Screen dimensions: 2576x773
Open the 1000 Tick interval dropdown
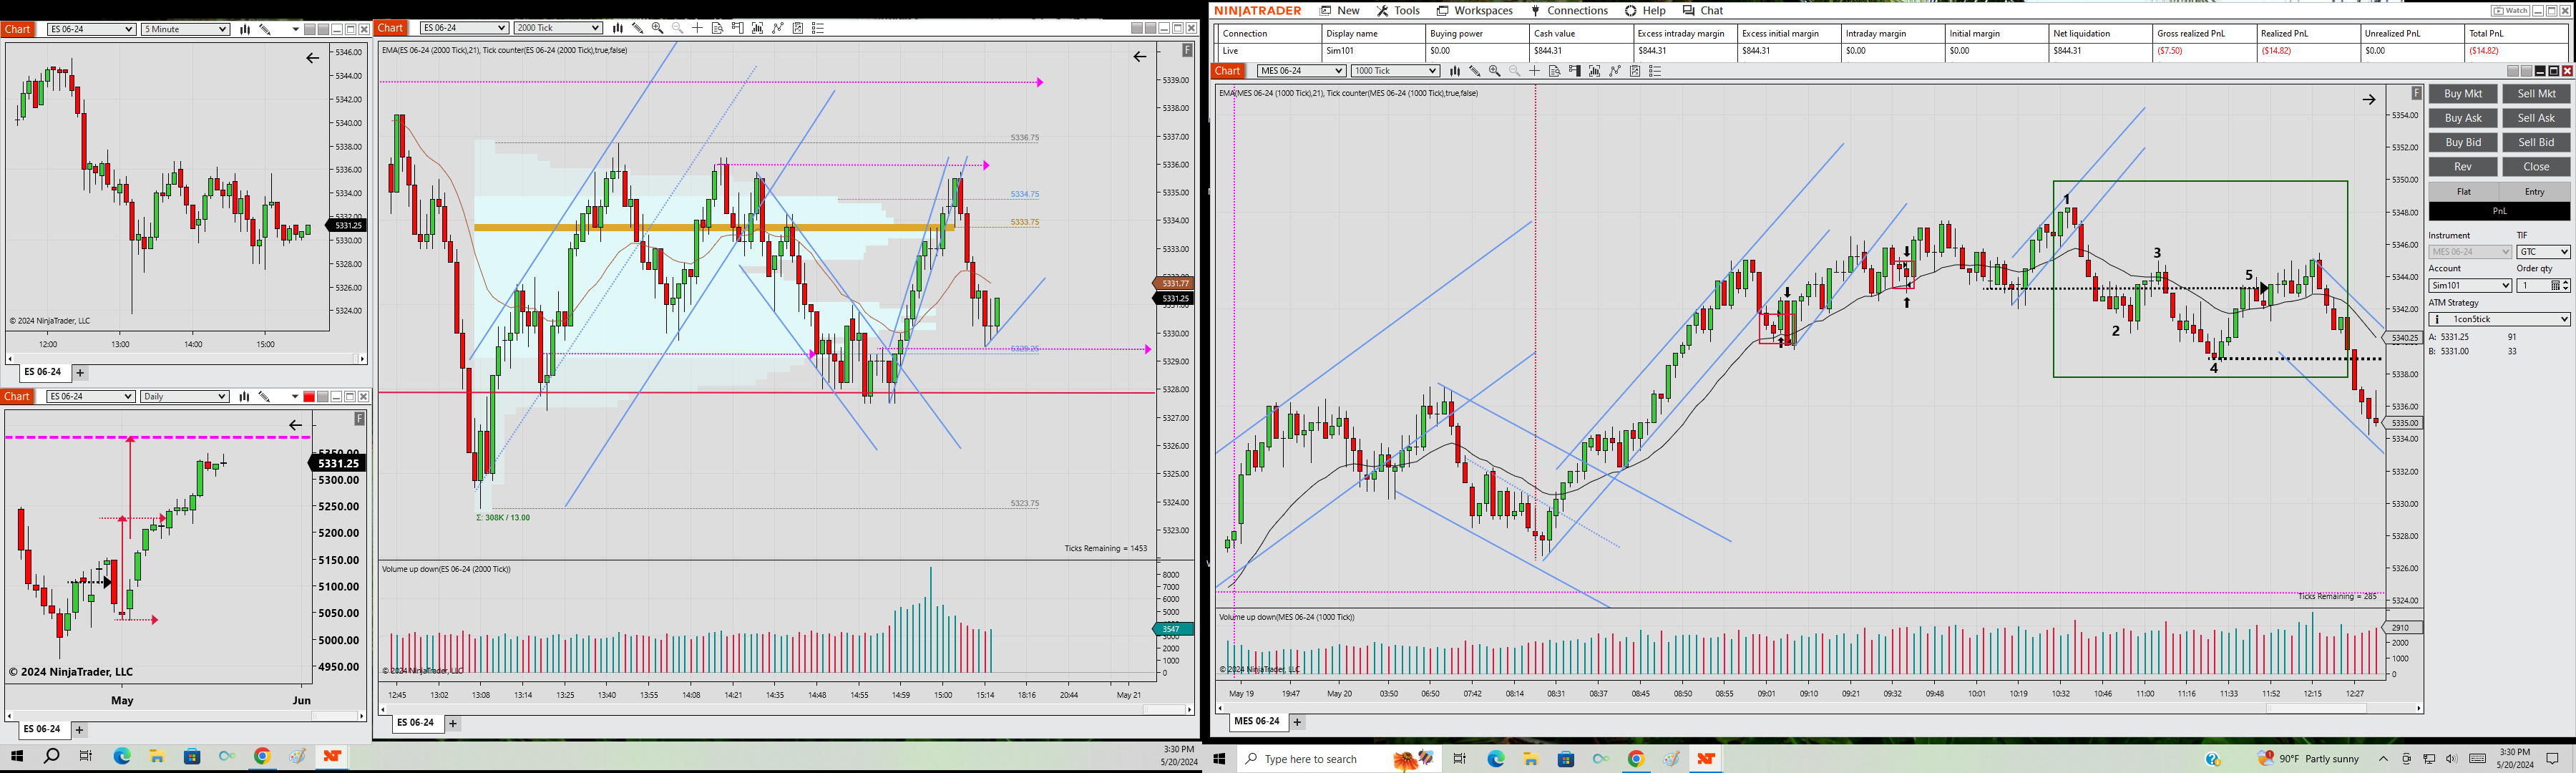point(1395,71)
